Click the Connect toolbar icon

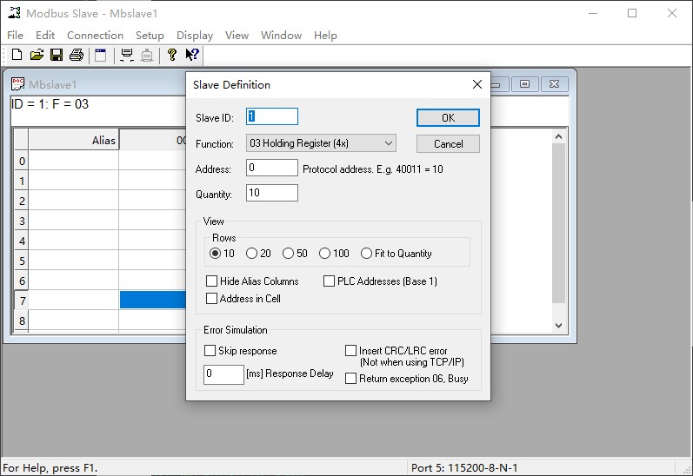point(127,55)
